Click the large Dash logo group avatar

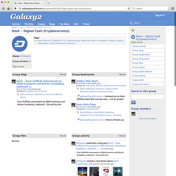(x=20, y=44)
